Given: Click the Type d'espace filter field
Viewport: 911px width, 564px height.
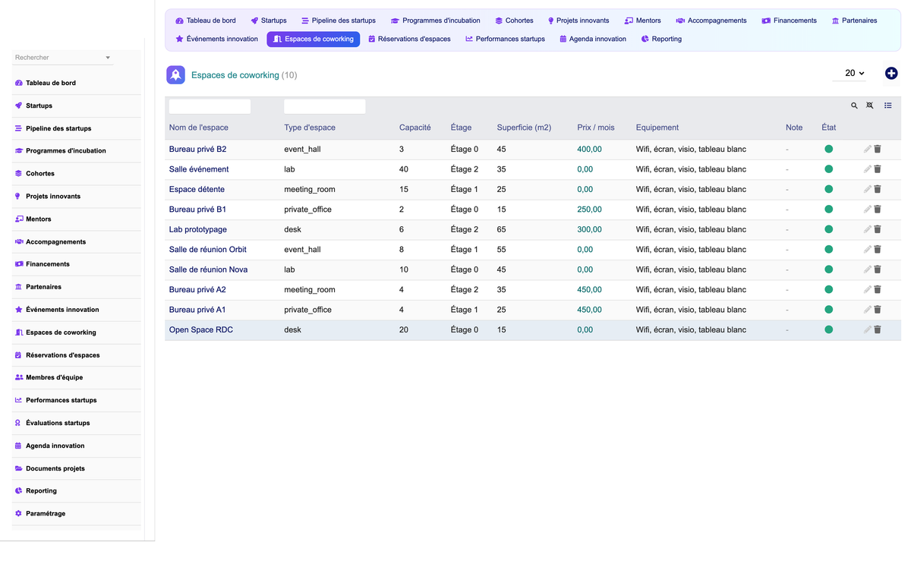Looking at the screenshot, I should (x=325, y=106).
